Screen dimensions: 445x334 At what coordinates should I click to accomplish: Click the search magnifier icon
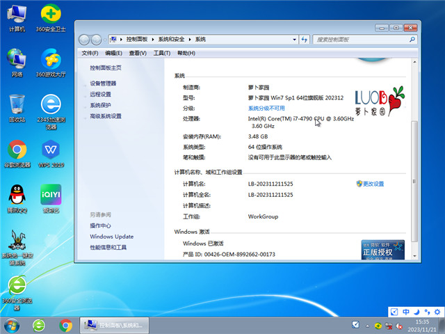412,40
